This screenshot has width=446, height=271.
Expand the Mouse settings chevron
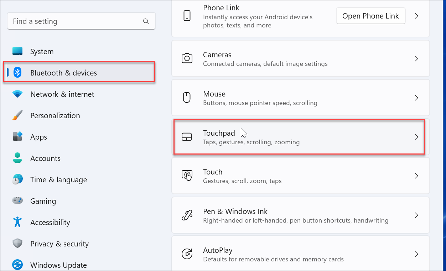(416, 98)
